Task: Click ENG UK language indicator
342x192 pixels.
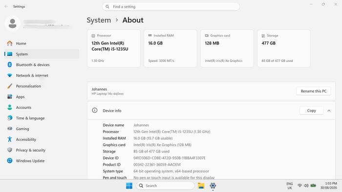Action: 290,186
